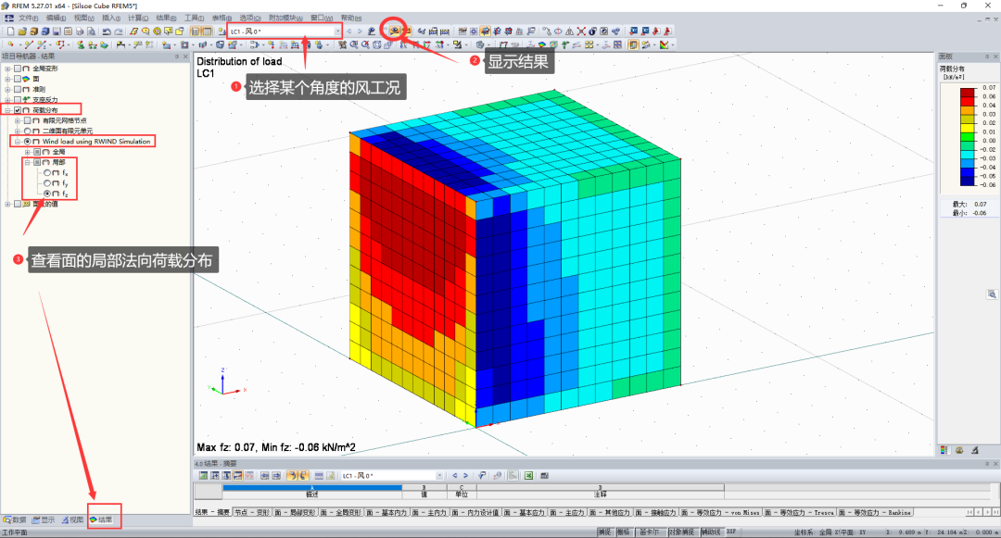Expand the 面的值 tree node
The height and width of the screenshot is (538, 1001).
7,204
